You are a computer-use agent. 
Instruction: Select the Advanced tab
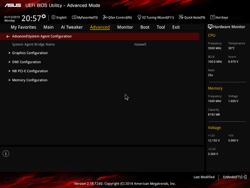tap(100, 27)
